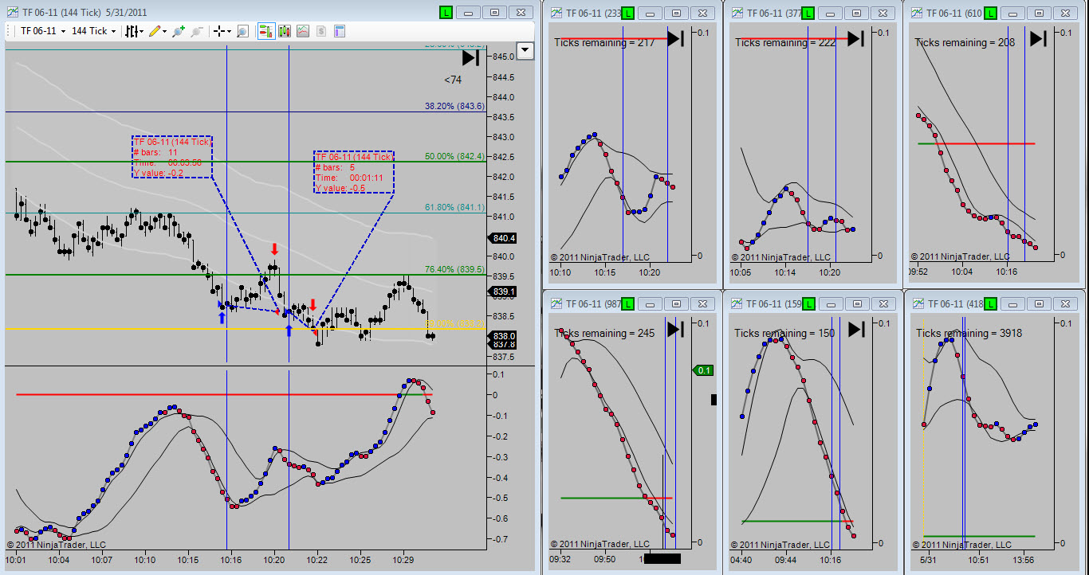Open the chart bar style menu
The height and width of the screenshot is (575, 1089).
pos(134,31)
